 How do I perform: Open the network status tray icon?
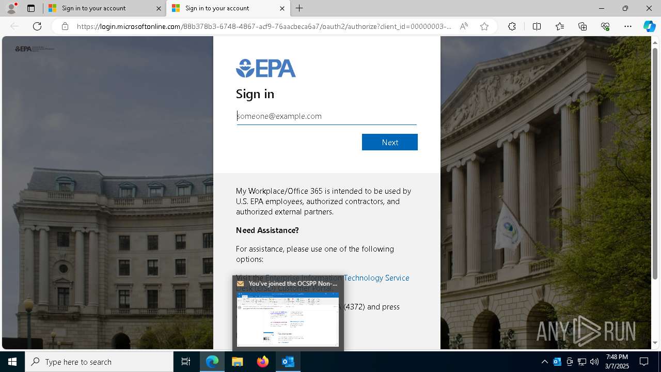pos(582,362)
